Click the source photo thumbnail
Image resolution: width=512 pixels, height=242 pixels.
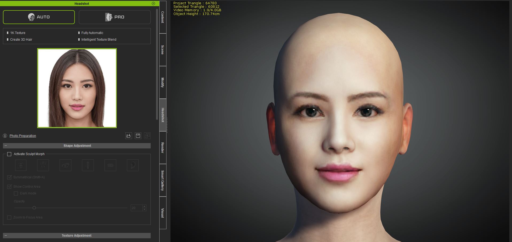pyautogui.click(x=77, y=88)
